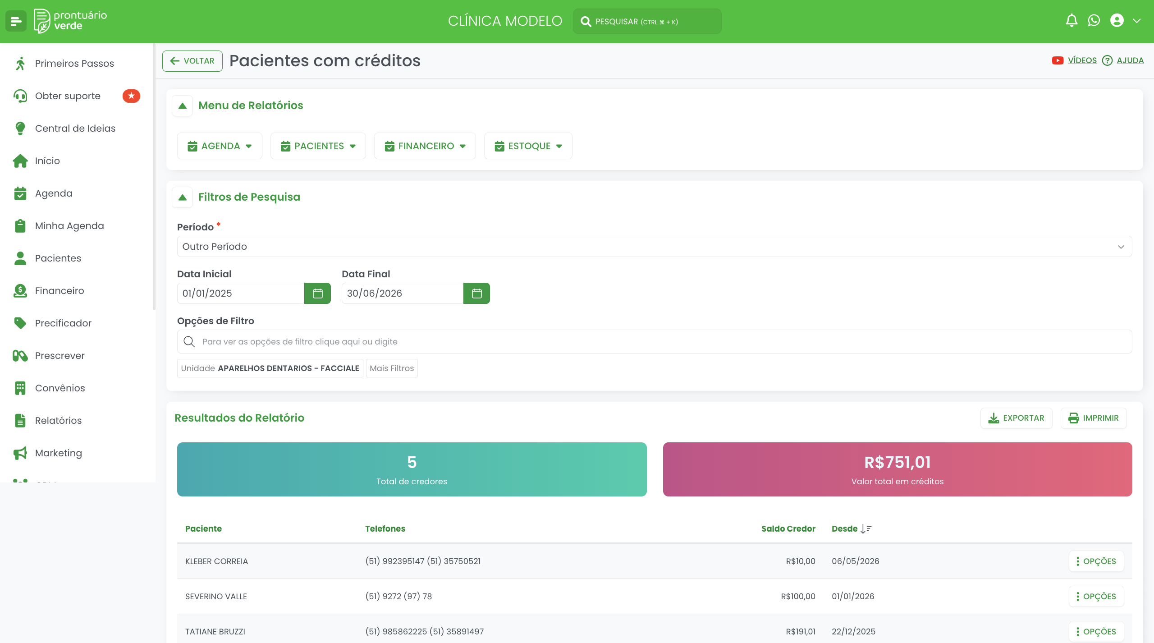The height and width of the screenshot is (643, 1154).
Task: Click the YouTube videos icon
Action: tap(1058, 60)
